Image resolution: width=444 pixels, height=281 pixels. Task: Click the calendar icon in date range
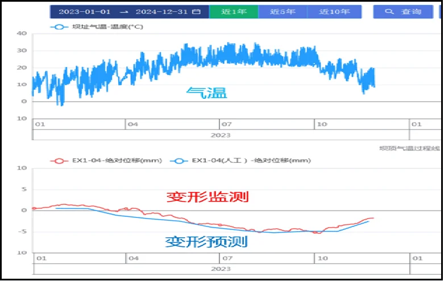[196, 11]
